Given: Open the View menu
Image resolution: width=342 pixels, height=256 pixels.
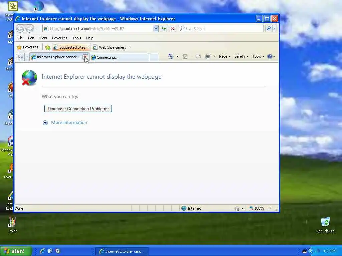Looking at the screenshot, I should (43, 38).
